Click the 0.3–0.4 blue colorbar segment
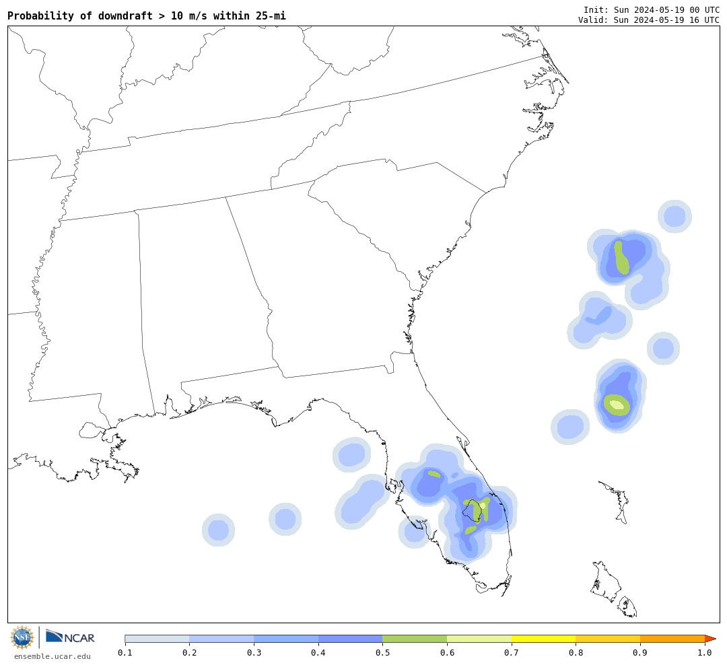727x665 pixels. pos(286,639)
